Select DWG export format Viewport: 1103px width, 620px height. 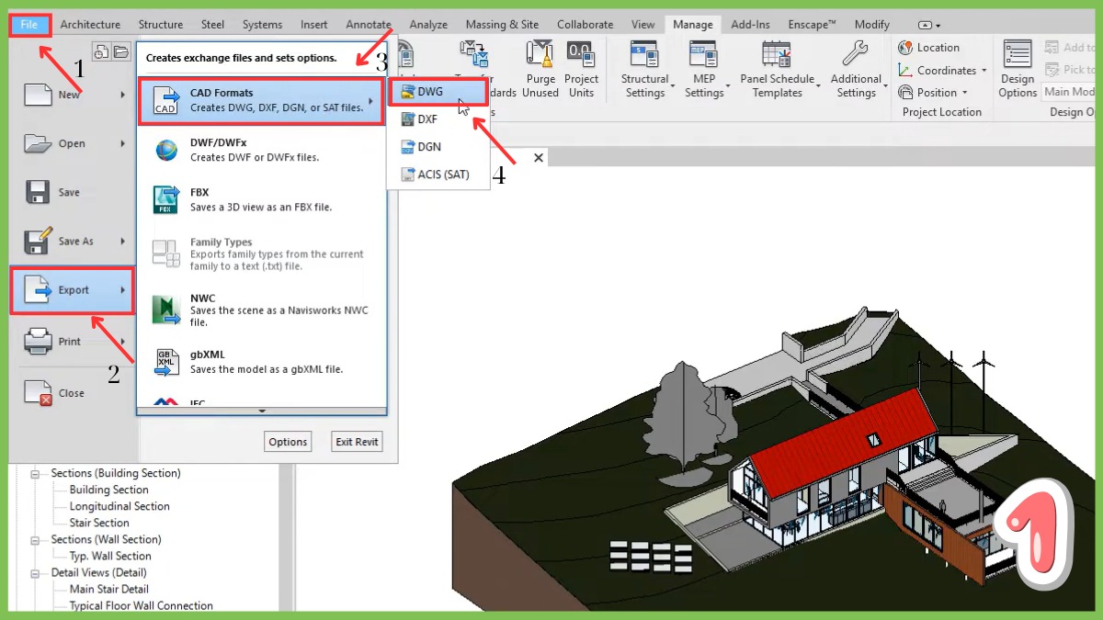pyautogui.click(x=438, y=92)
